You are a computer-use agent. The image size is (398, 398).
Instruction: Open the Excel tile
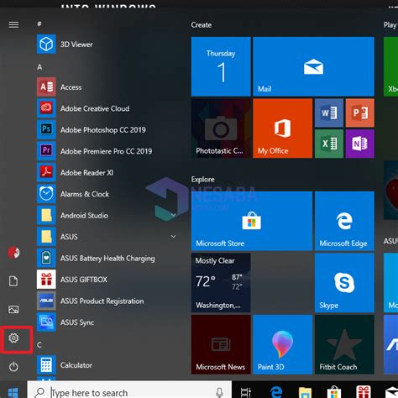coord(329,144)
